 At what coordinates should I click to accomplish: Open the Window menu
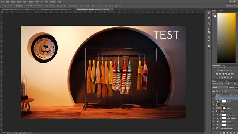(x=53, y=2)
